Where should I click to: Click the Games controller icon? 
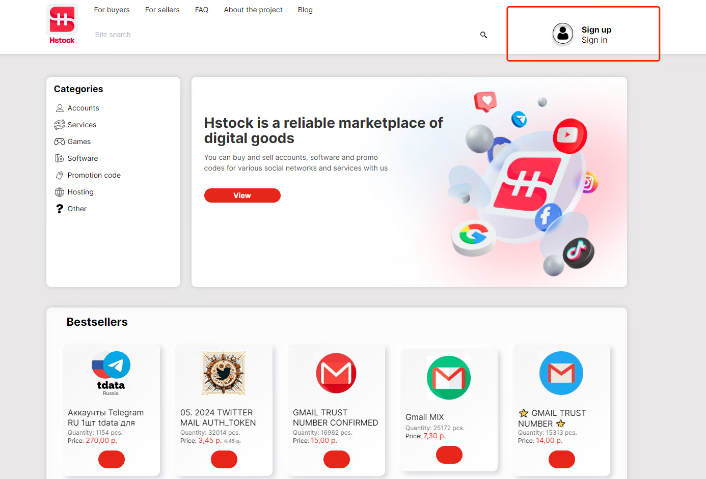click(60, 142)
